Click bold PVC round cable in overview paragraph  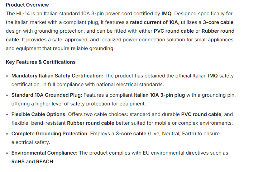174,31
